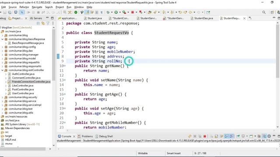The width and height of the screenshot is (280, 157).
Task: Open the Navigate menu
Action: click(37, 7)
